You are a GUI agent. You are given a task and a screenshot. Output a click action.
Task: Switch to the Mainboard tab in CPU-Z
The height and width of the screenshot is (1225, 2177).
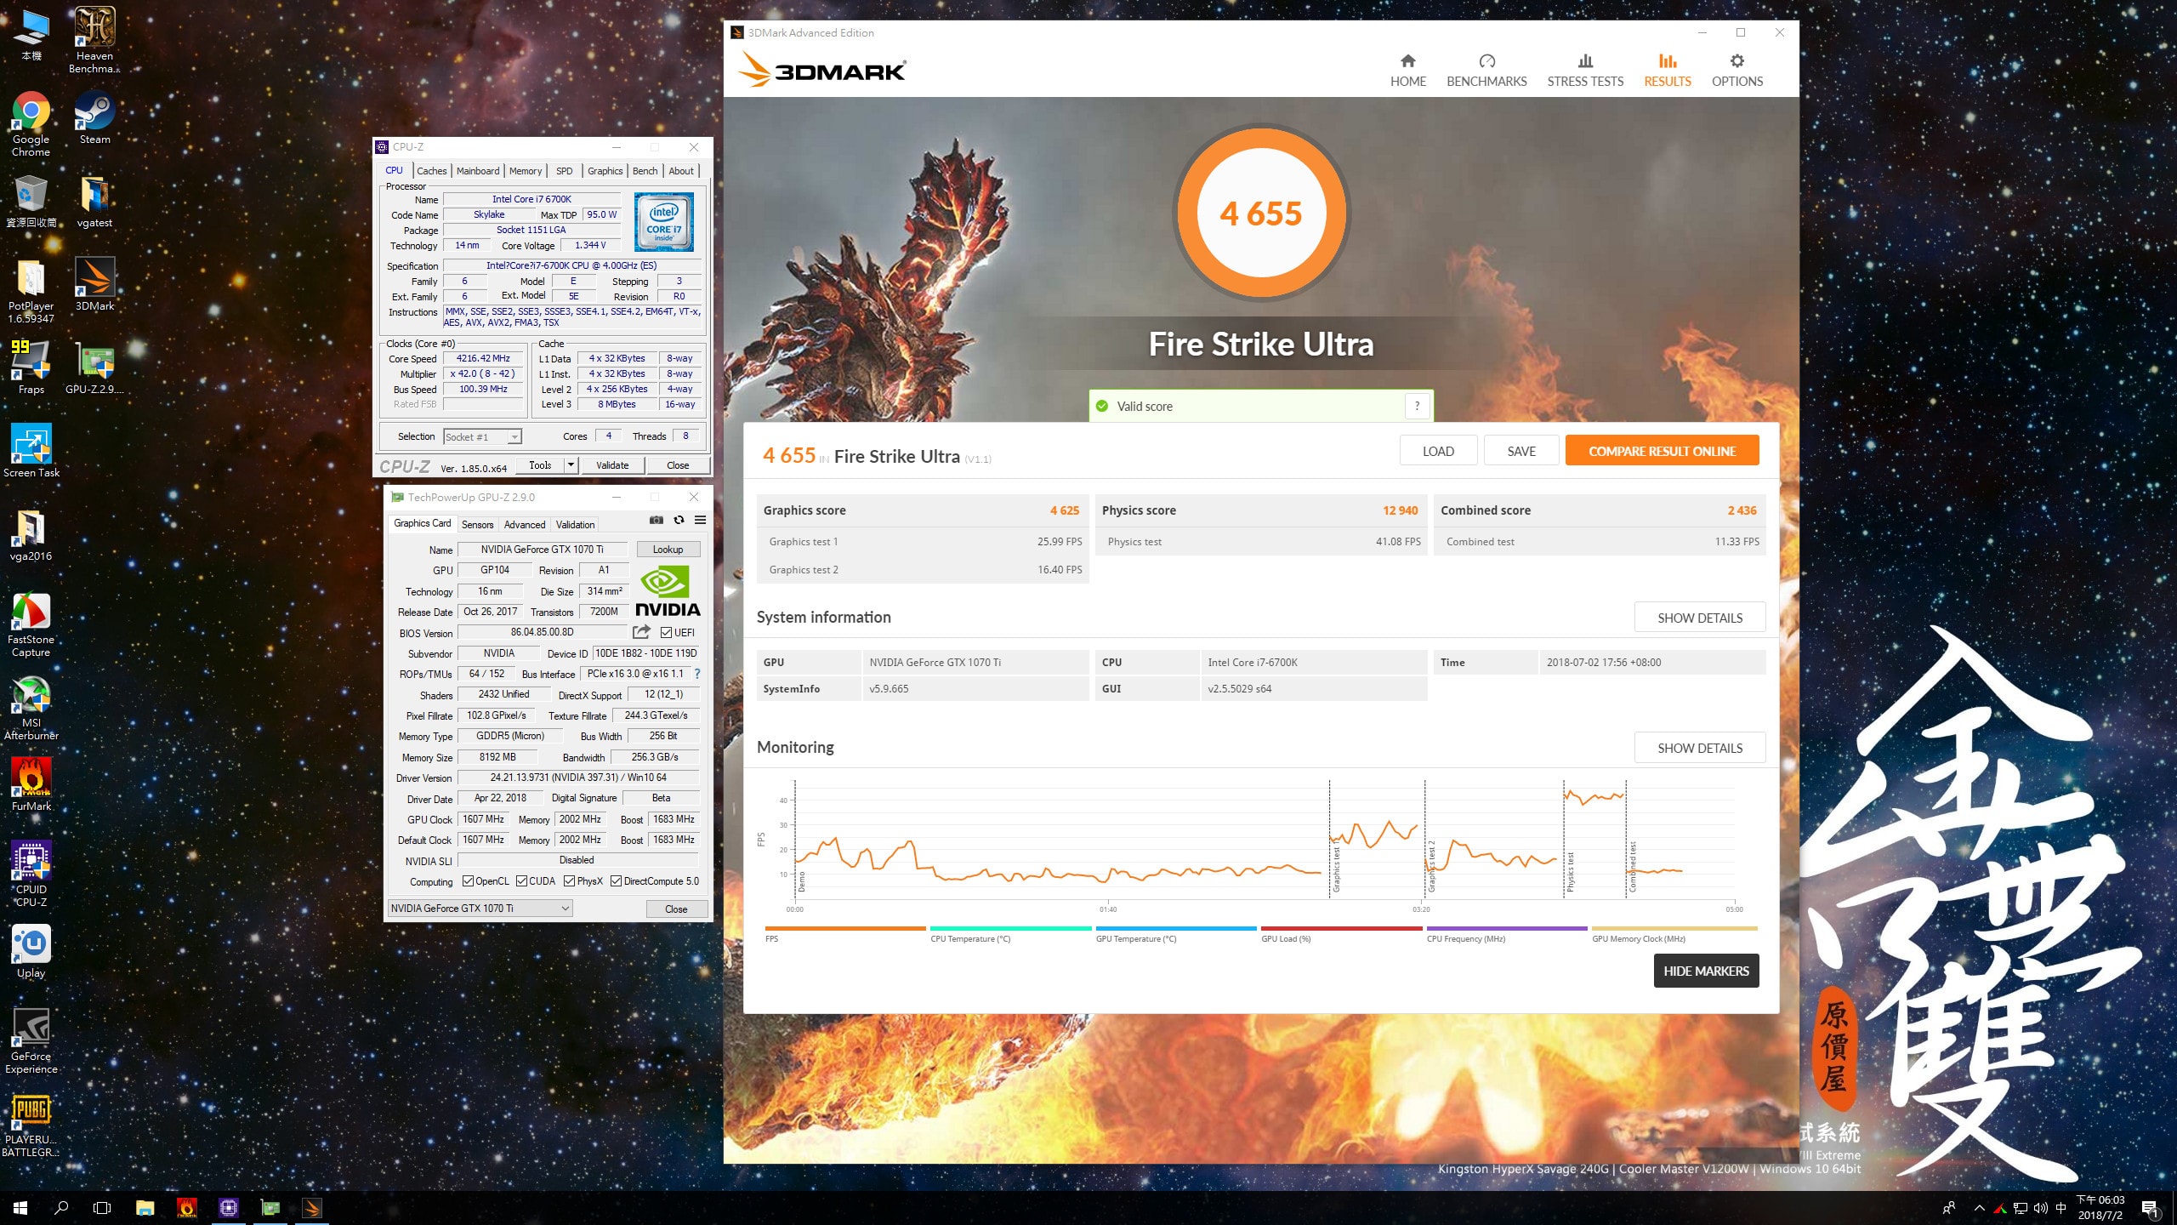coord(478,171)
